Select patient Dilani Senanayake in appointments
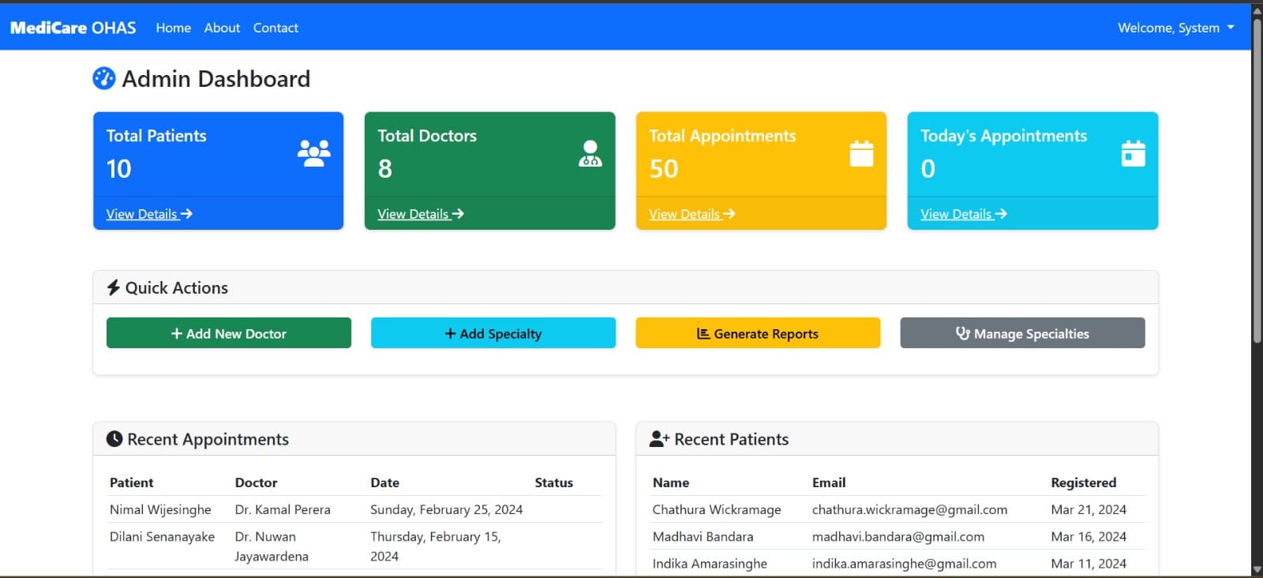The height and width of the screenshot is (578, 1263). point(162,536)
